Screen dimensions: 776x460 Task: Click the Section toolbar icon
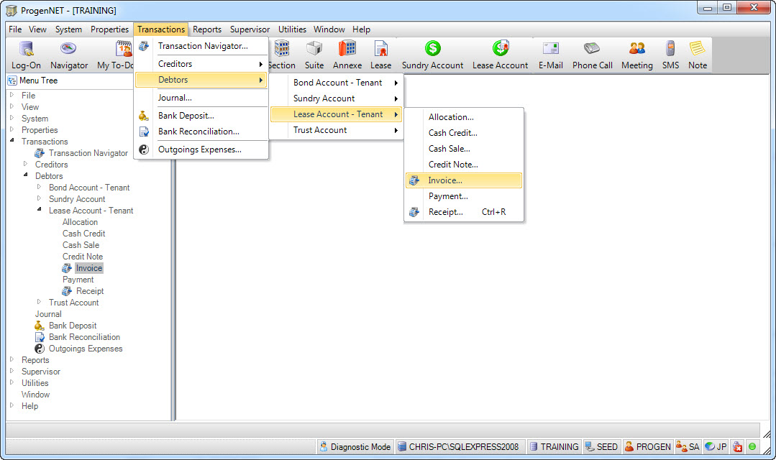click(x=282, y=48)
